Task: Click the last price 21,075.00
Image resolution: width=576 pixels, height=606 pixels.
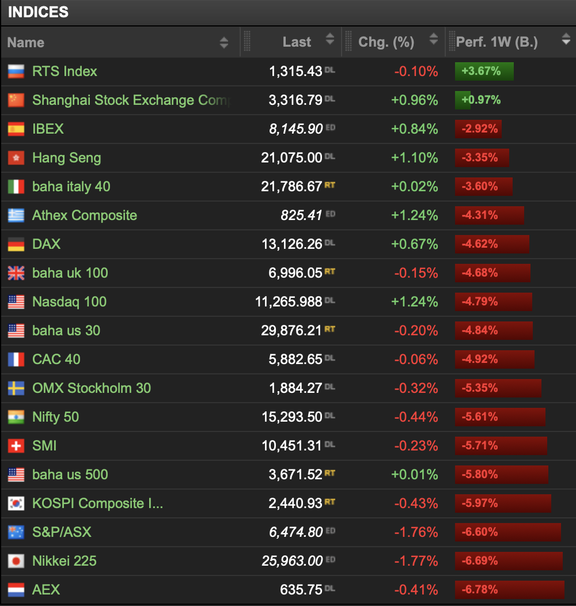Action: tap(291, 158)
